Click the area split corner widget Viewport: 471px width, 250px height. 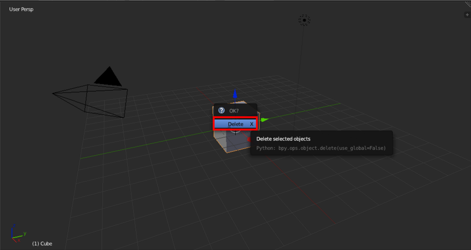[467, 4]
